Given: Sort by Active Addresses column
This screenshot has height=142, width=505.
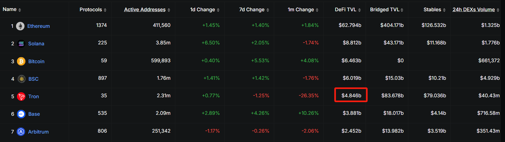Looking at the screenshot, I should click(147, 10).
